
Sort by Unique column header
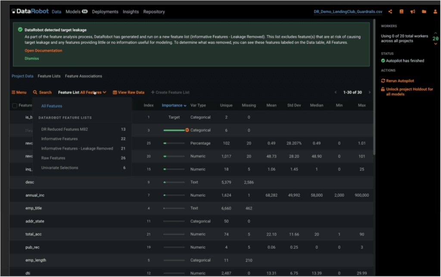click(226, 105)
